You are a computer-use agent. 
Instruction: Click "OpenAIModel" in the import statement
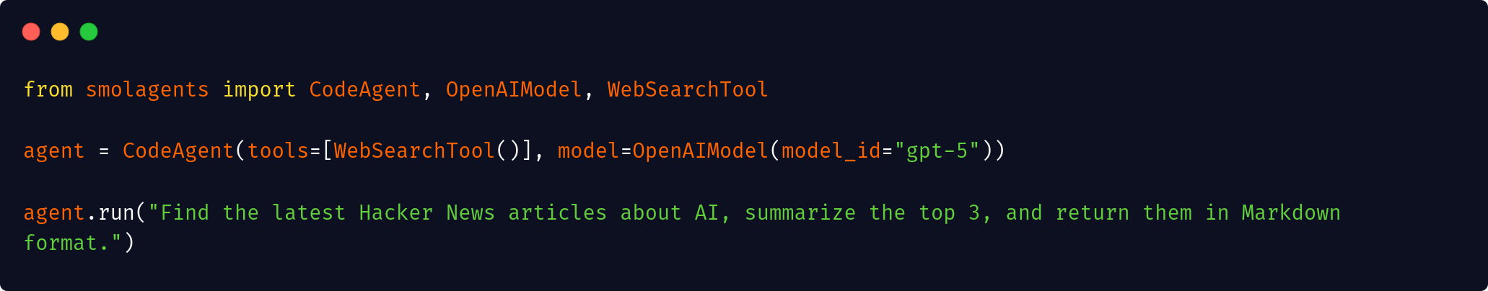coord(513,89)
